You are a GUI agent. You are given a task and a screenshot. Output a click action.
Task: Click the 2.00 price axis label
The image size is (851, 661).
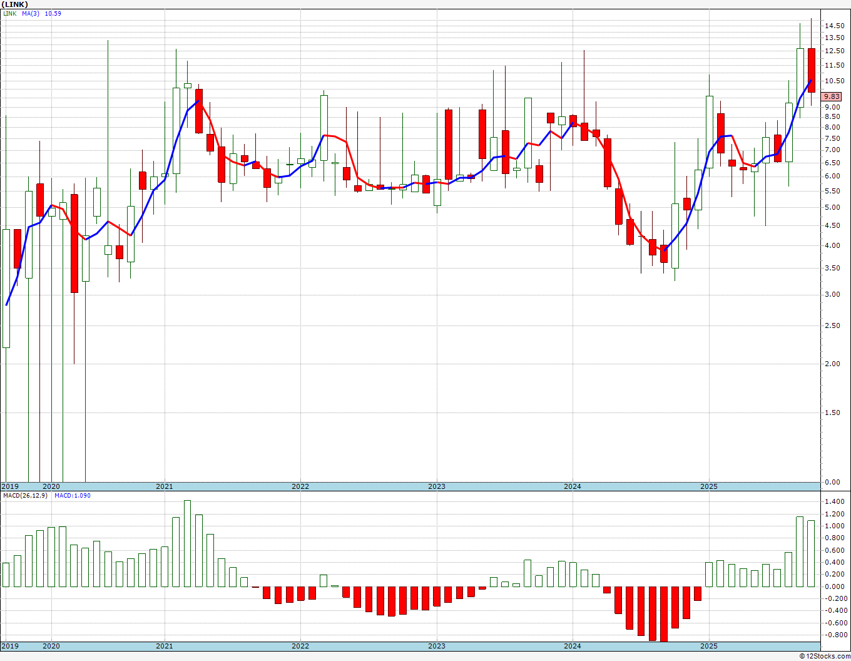tap(832, 364)
